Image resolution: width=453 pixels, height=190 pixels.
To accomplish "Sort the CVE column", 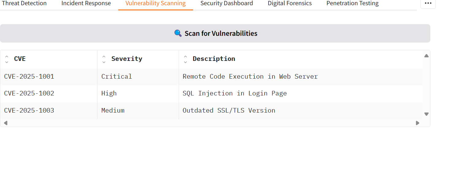I will tap(7, 59).
